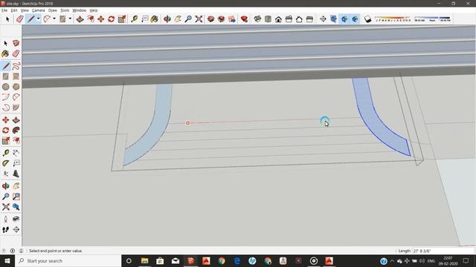Viewport: 476px width, 267px height.
Task: Open Arc tool dropdown arrow
Action: (54, 19)
